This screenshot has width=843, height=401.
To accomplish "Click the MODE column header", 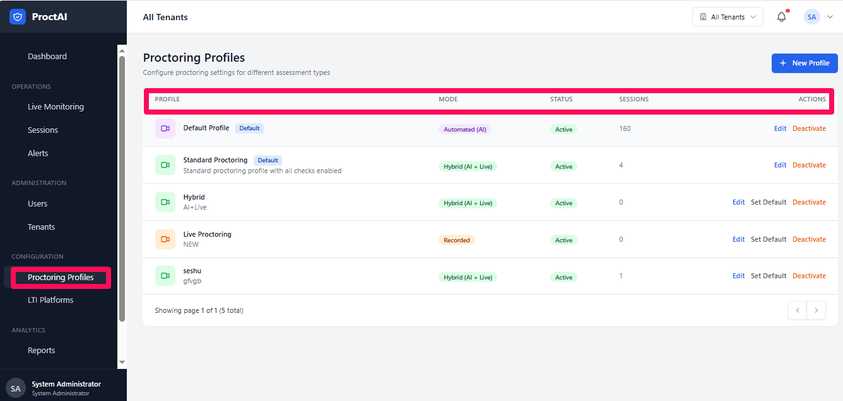I will (x=448, y=99).
